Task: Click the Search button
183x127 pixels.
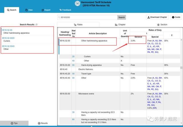Action: [x=122, y=17]
